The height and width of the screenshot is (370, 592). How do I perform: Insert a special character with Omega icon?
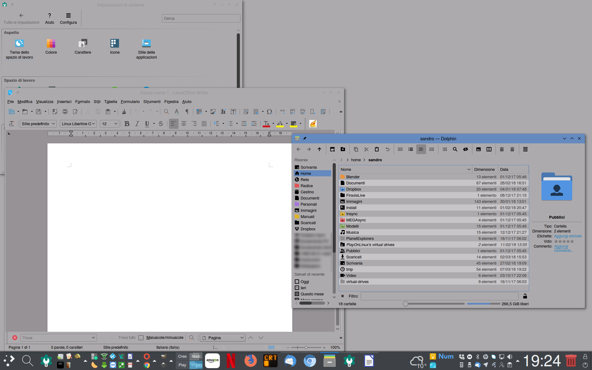point(269,112)
